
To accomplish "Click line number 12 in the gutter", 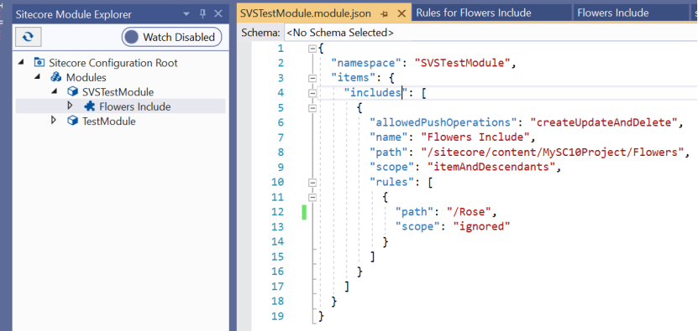I will pyautogui.click(x=277, y=211).
